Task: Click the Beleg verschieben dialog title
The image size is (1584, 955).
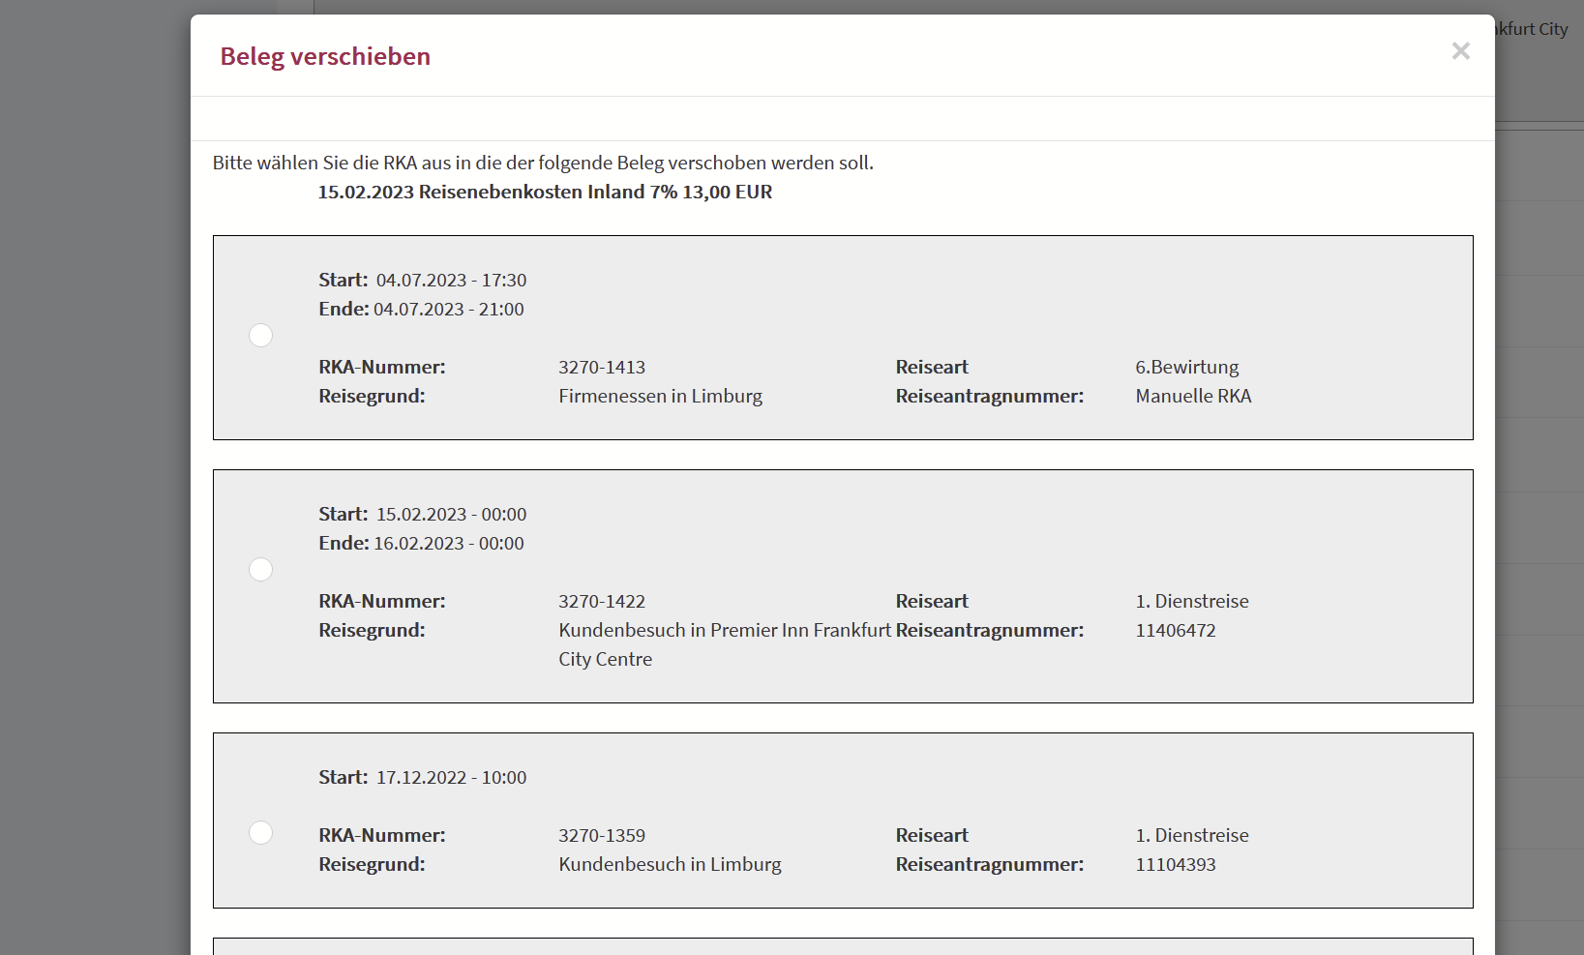Action: click(325, 57)
